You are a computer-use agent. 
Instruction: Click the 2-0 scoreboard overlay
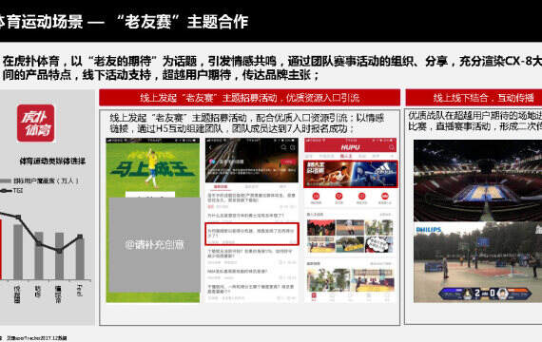[485, 294]
